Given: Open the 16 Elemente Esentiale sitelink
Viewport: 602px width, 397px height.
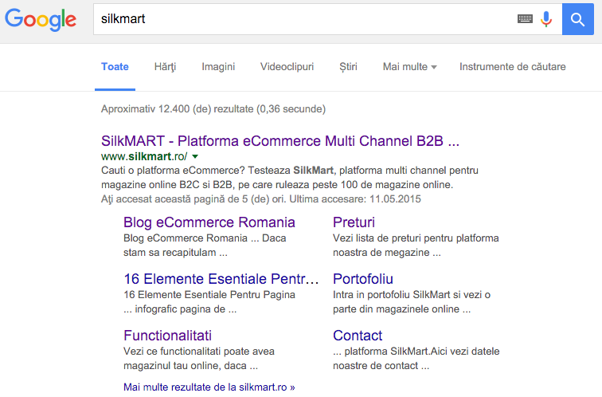Looking at the screenshot, I should [221, 279].
